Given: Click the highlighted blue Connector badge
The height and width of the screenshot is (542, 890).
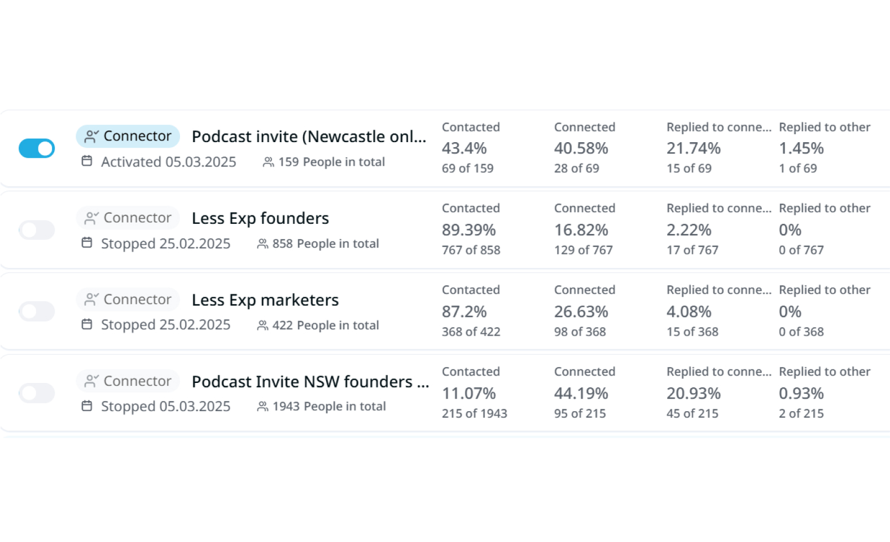Looking at the screenshot, I should (128, 136).
